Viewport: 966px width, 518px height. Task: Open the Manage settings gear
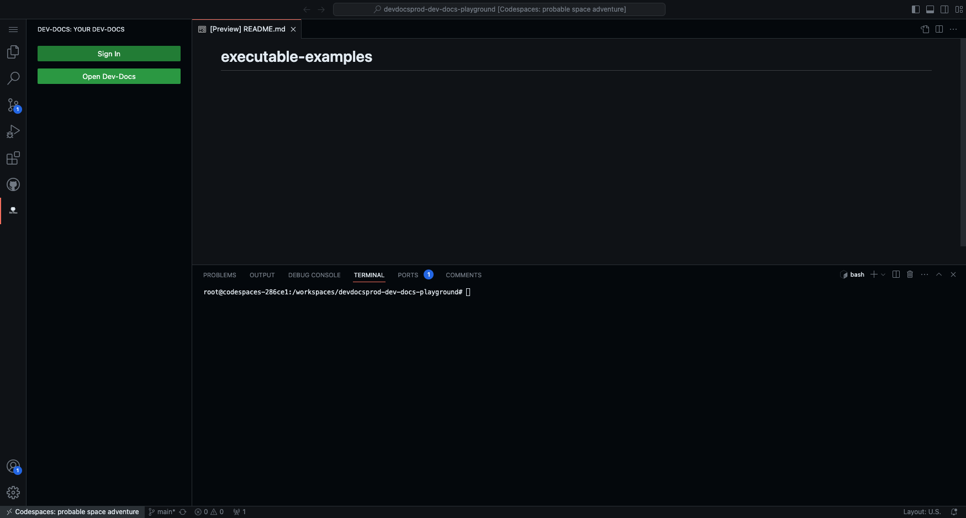point(13,493)
